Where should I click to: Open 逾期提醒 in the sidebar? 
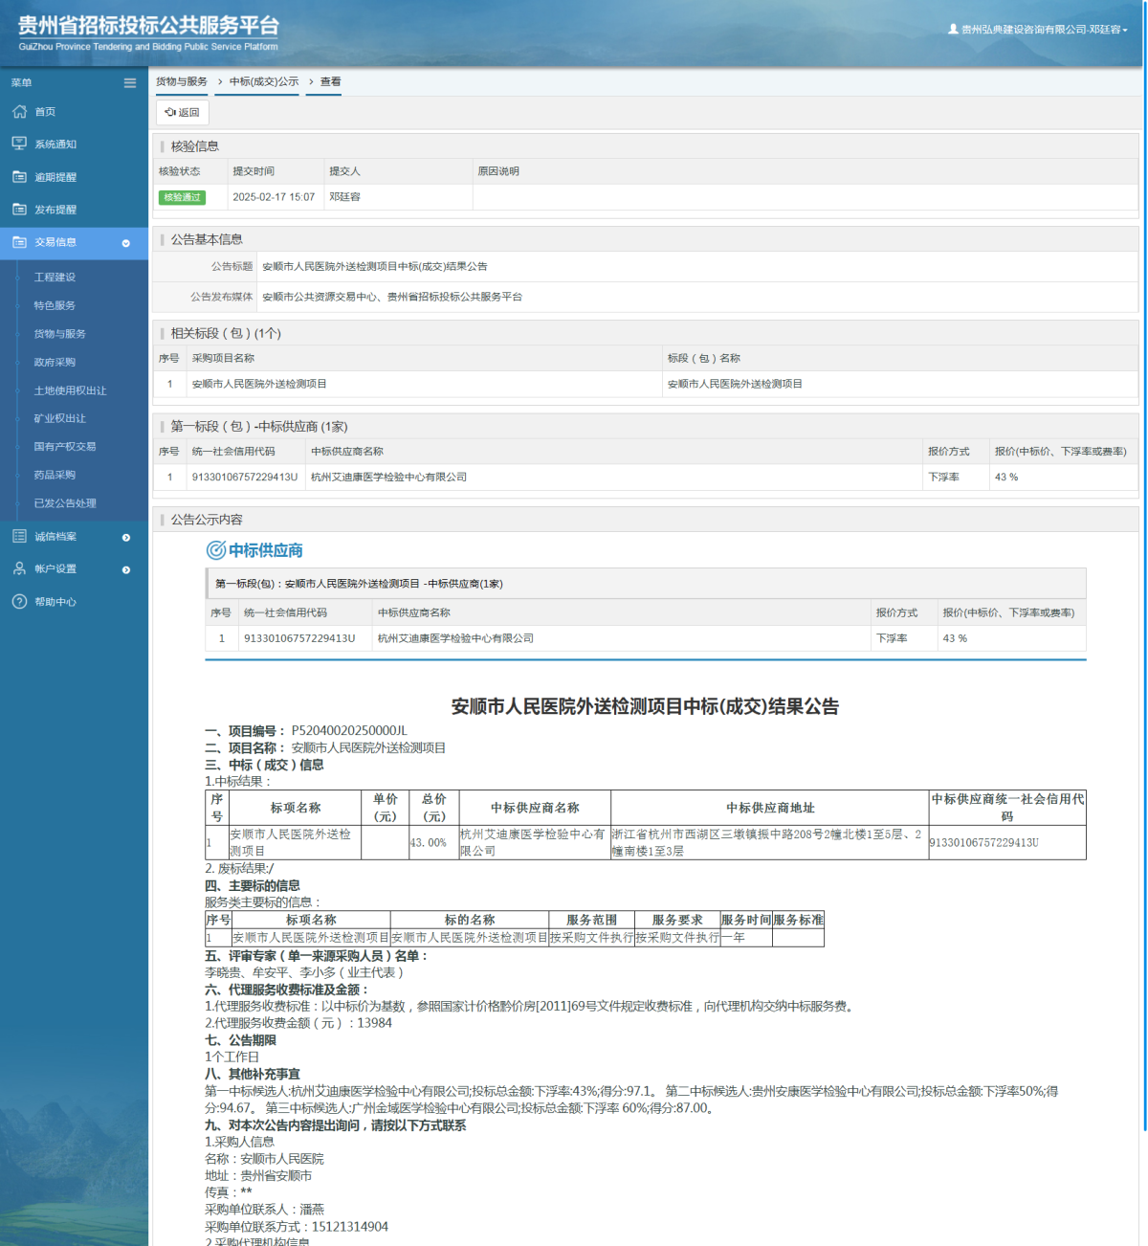55,177
